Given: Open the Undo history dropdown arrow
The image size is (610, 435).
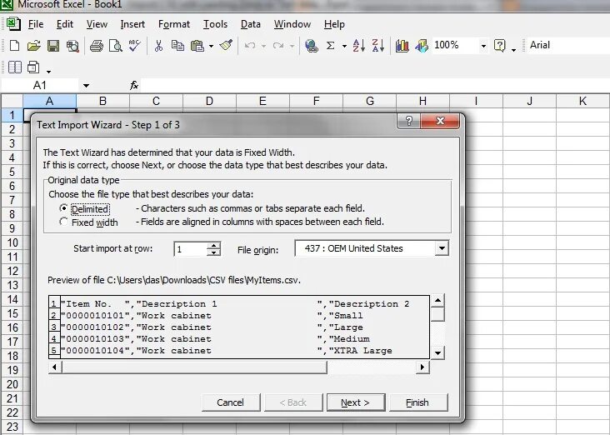Looking at the screenshot, I should [263, 47].
